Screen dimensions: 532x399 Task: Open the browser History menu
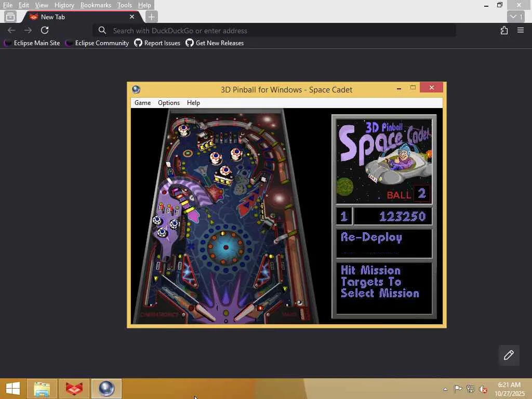(64, 5)
